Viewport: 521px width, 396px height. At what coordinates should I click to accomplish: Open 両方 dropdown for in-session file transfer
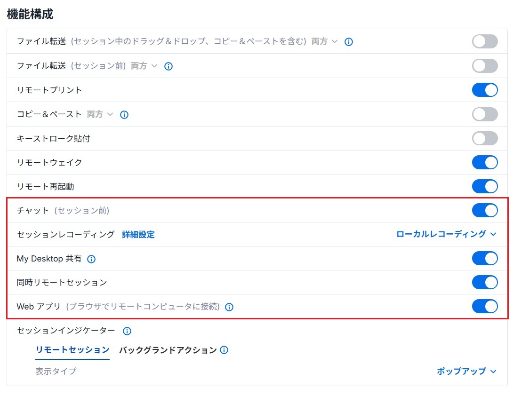(x=324, y=41)
